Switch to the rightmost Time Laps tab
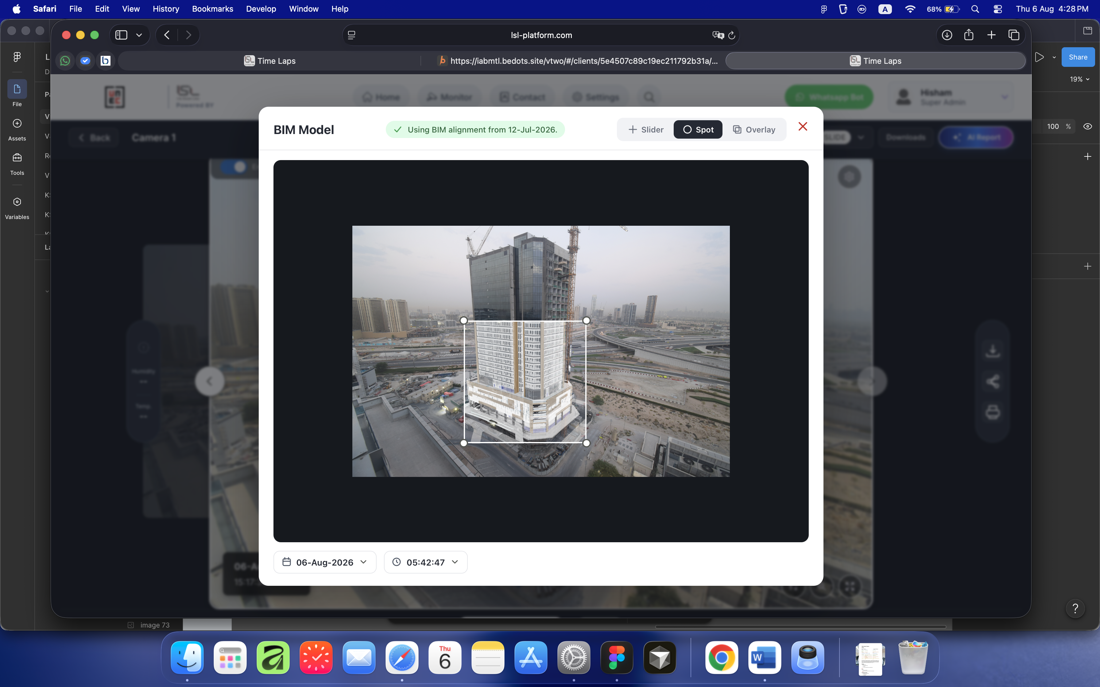The width and height of the screenshot is (1100, 687). (875, 61)
